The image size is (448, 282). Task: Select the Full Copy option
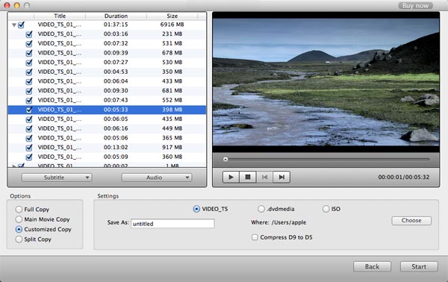(x=19, y=209)
